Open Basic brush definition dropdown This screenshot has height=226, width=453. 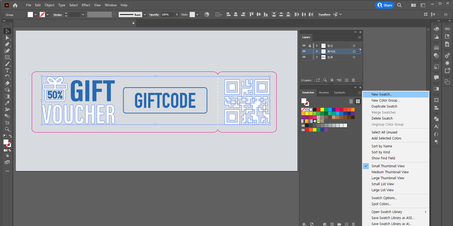coord(144,14)
